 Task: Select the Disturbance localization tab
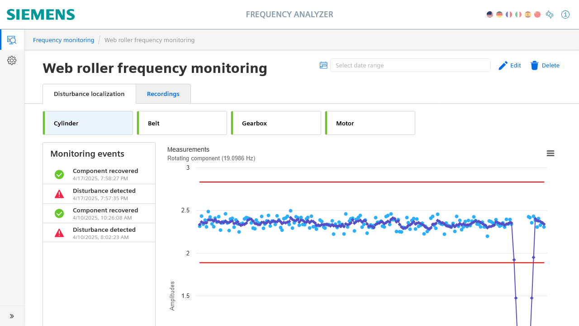[89, 94]
